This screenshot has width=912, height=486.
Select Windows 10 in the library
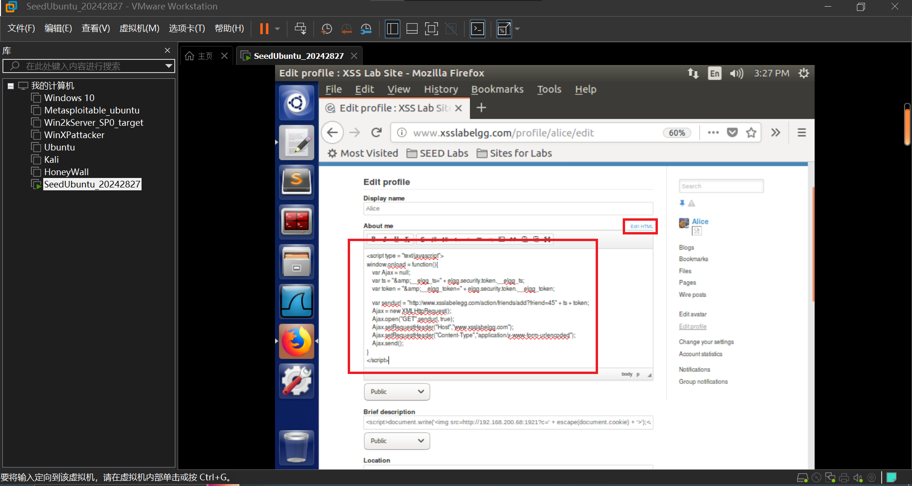point(69,98)
